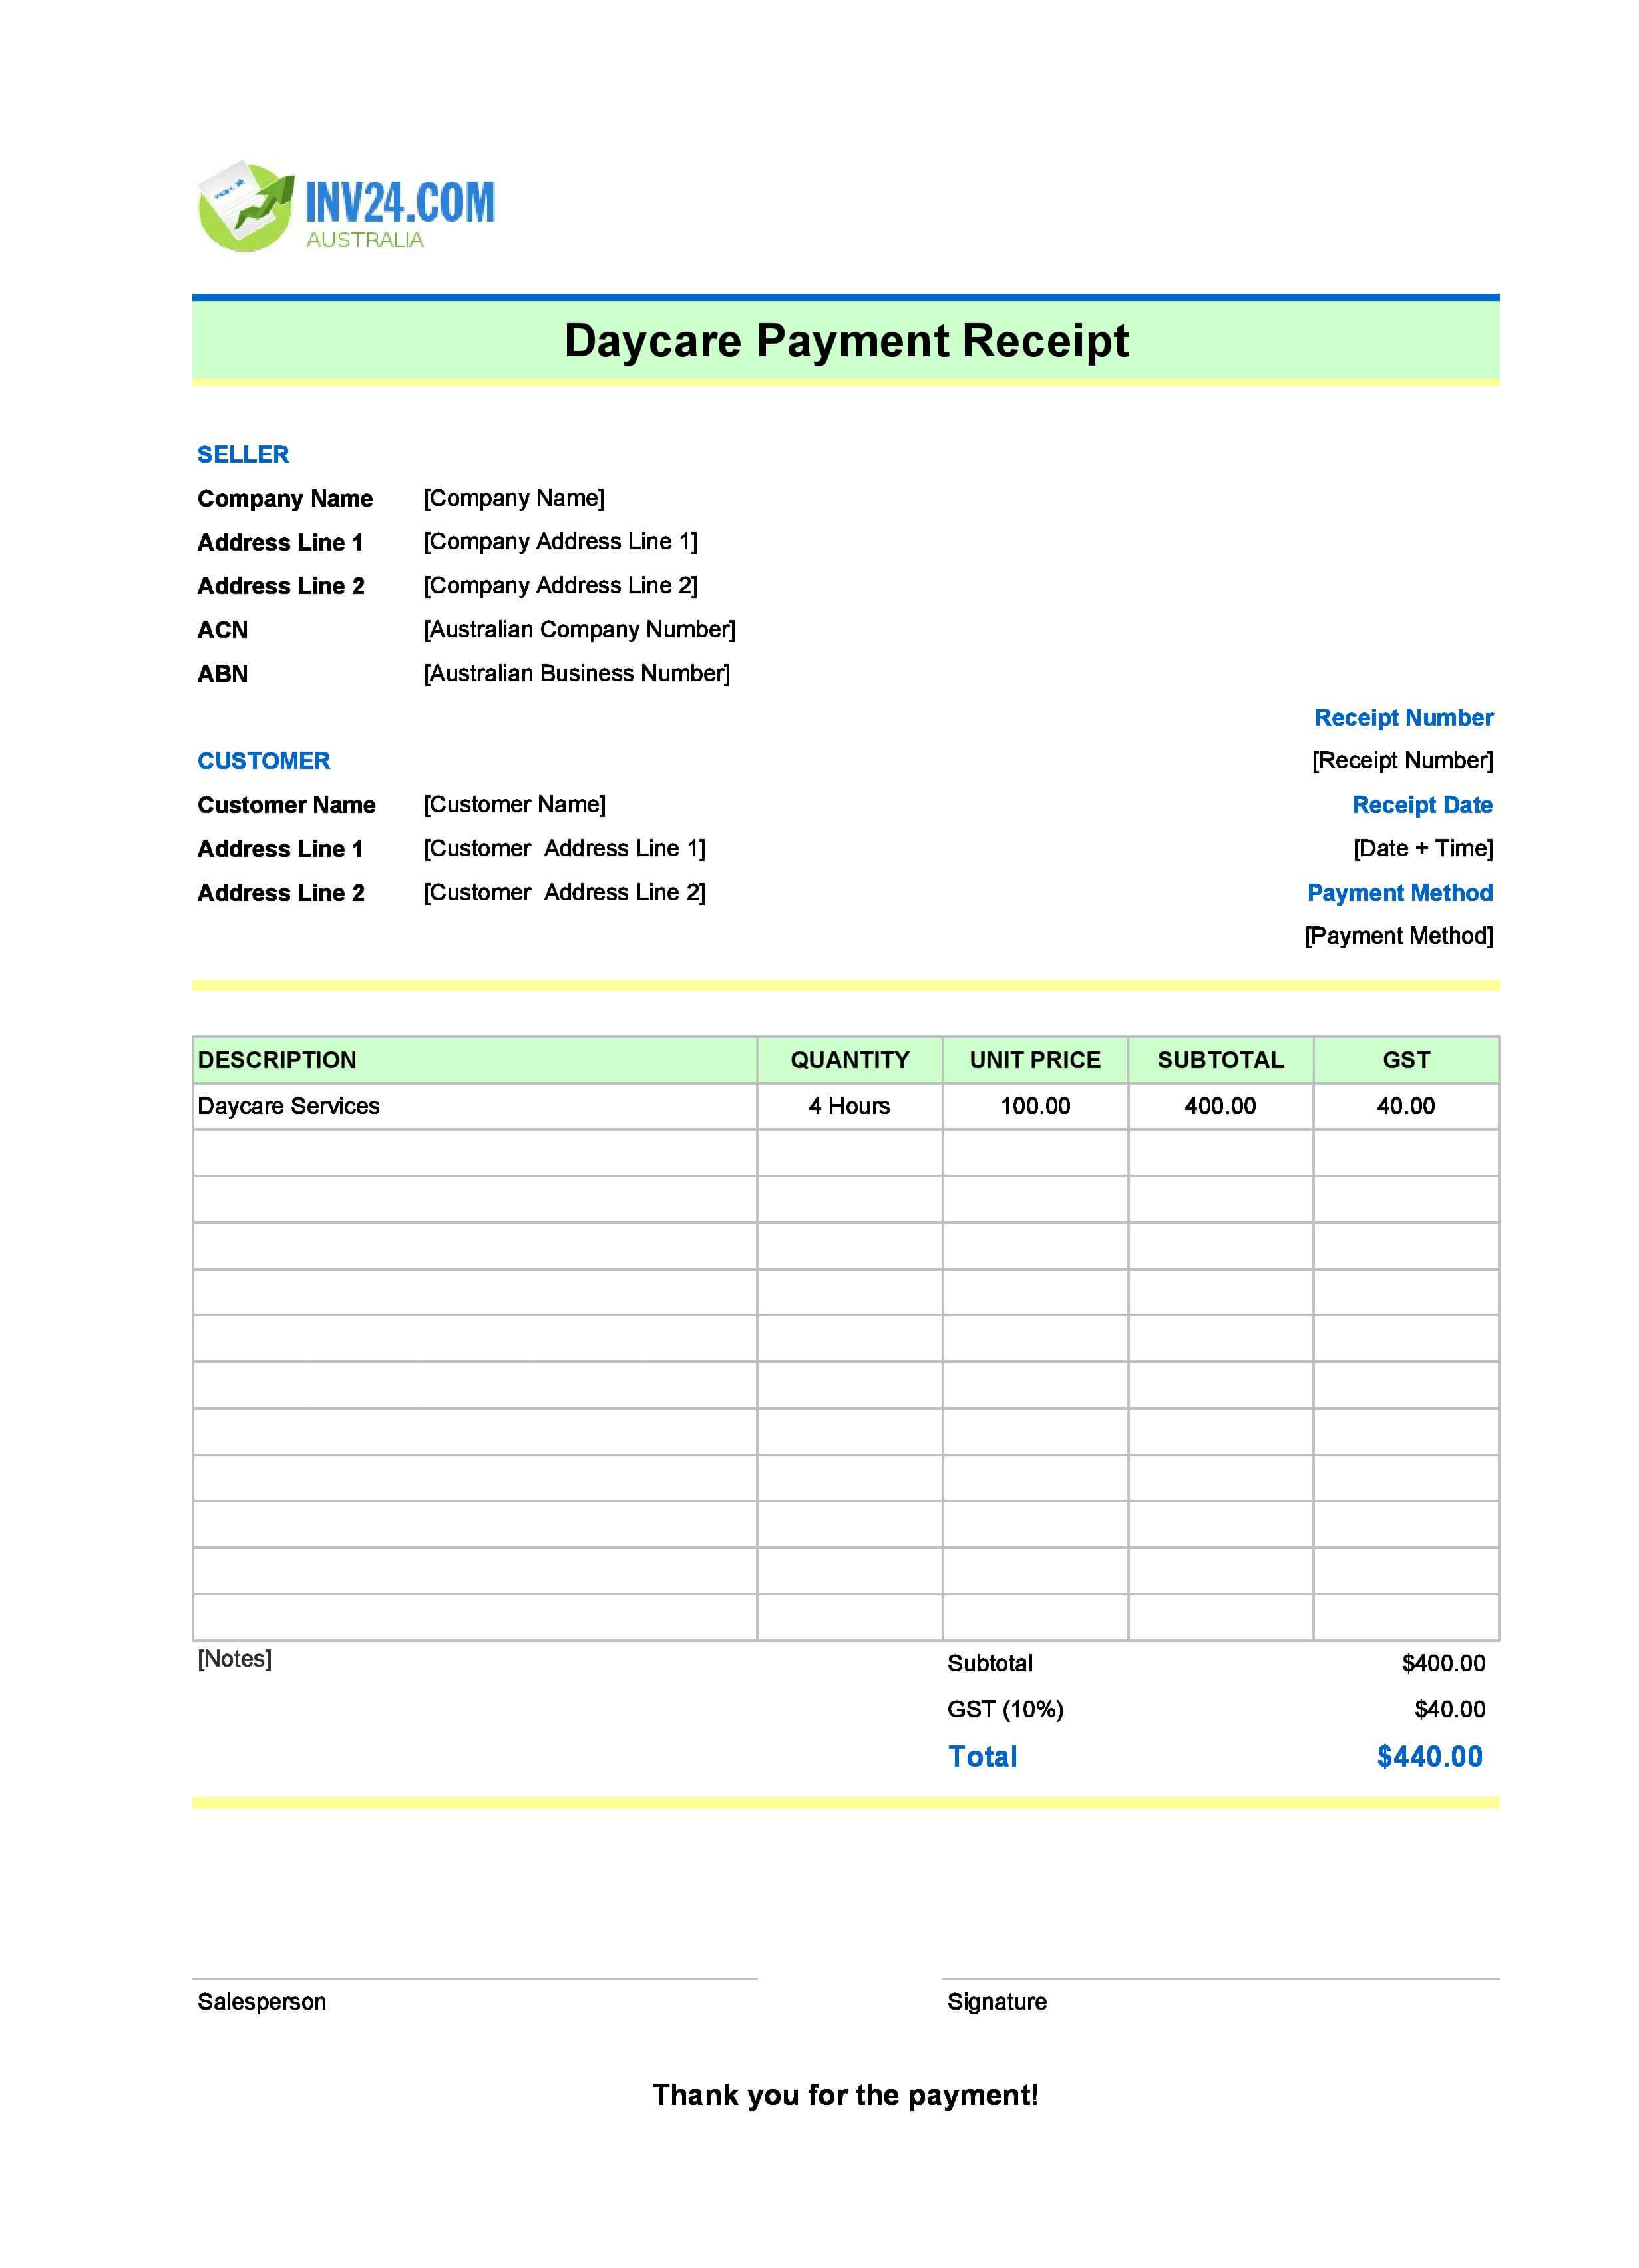
Task: Click the Payment Method heading
Action: (1399, 893)
